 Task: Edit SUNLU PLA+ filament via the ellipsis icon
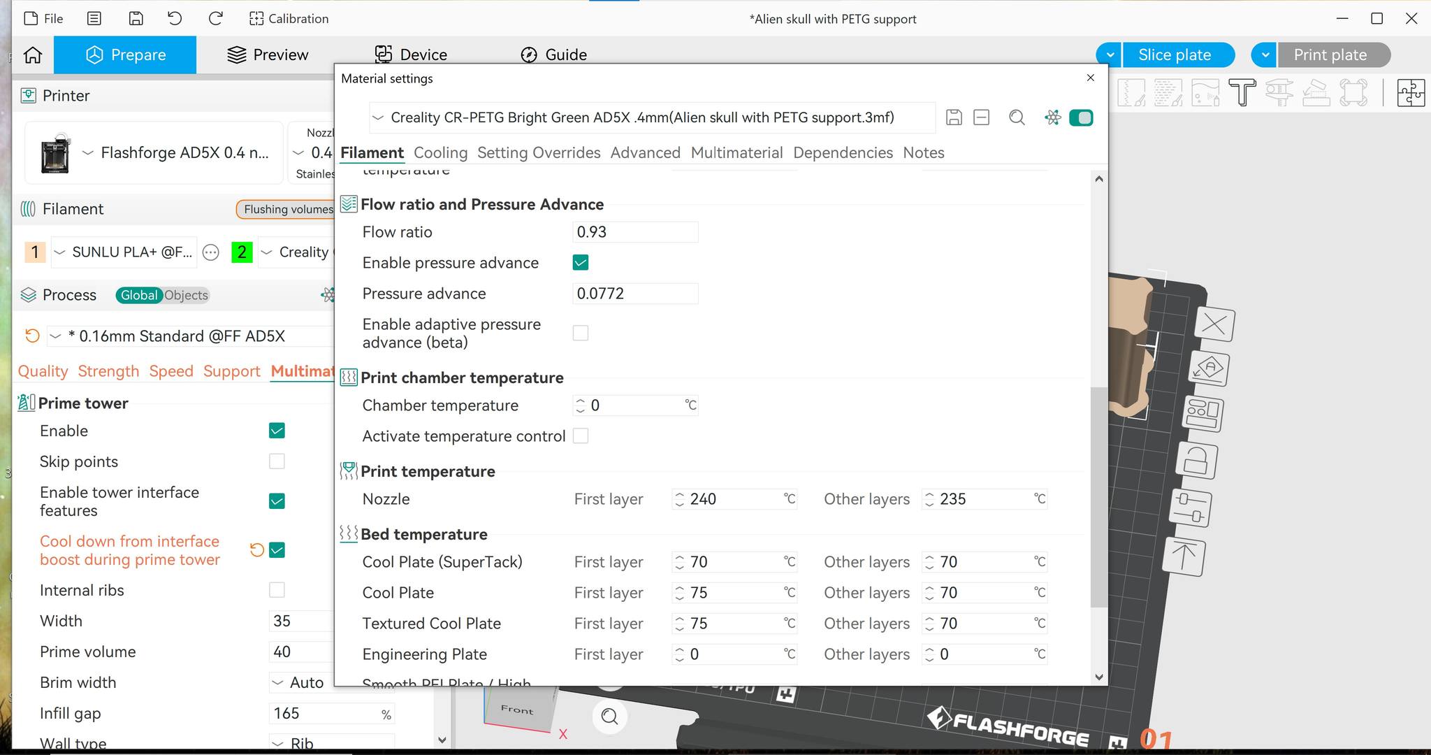pos(210,252)
